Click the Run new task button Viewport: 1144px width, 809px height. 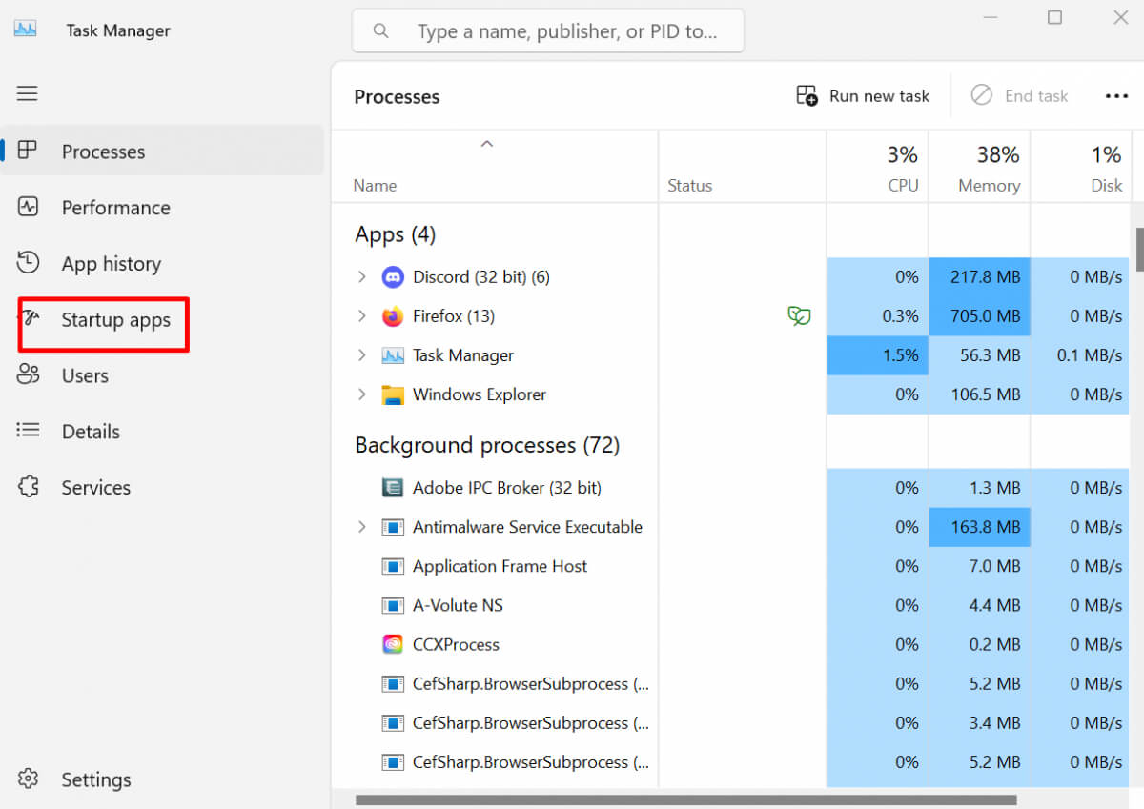[863, 96]
